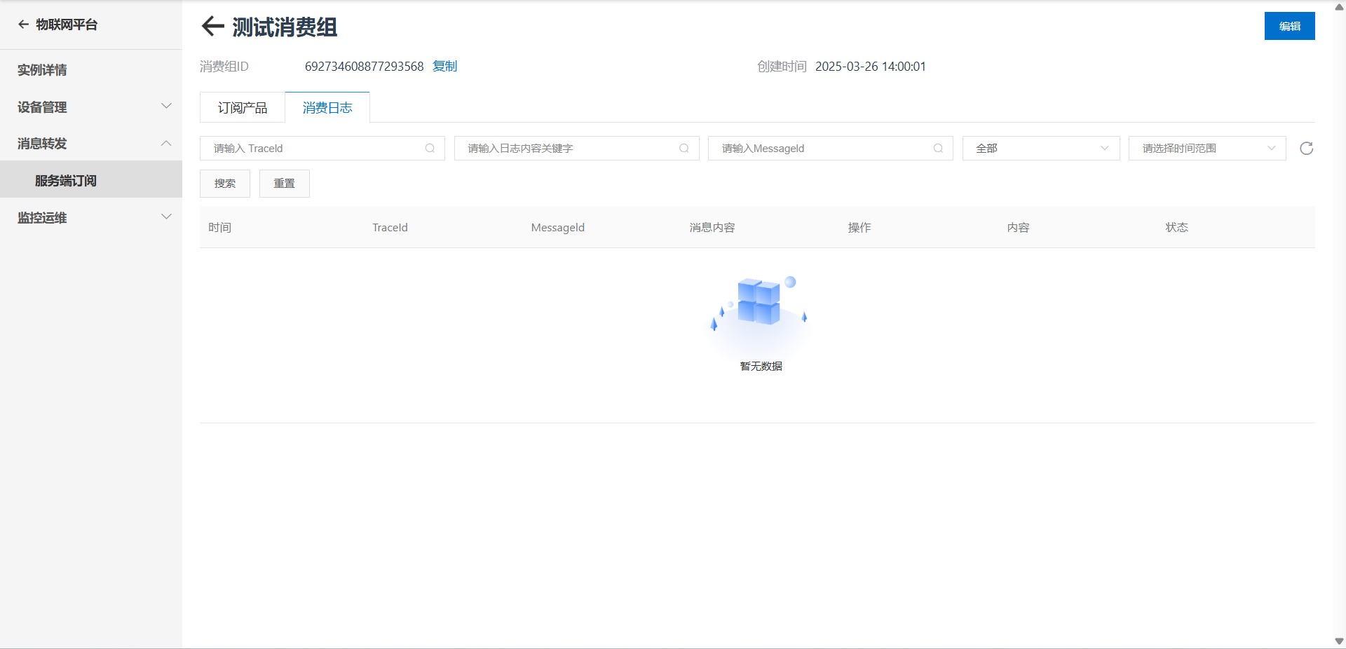This screenshot has width=1346, height=649.
Task: Click the back arrow next to 物联网平台
Action: 23,25
